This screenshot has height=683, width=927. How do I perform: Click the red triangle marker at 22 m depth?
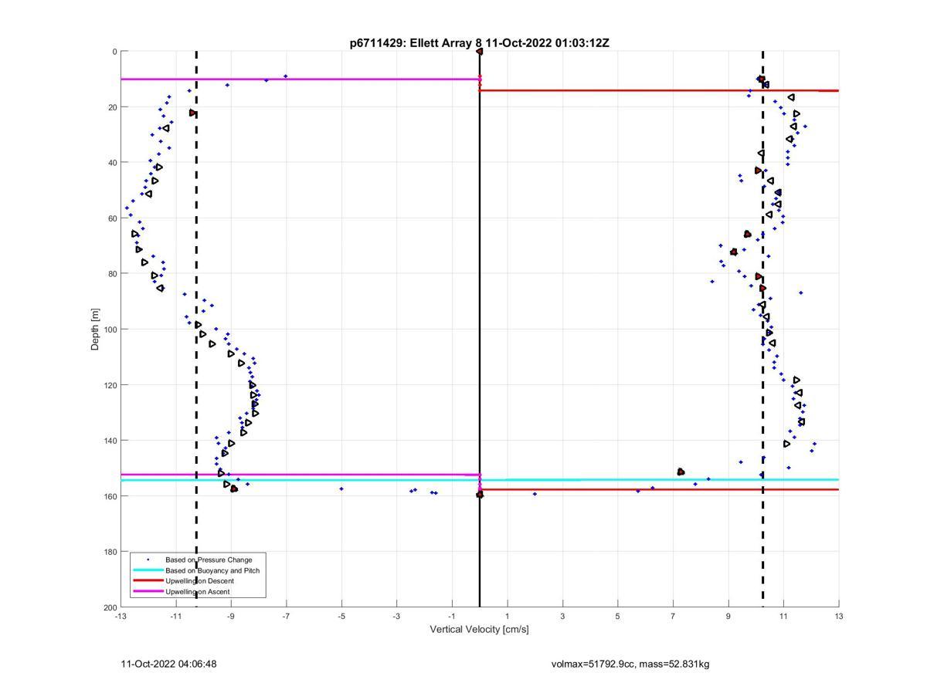[x=192, y=113]
